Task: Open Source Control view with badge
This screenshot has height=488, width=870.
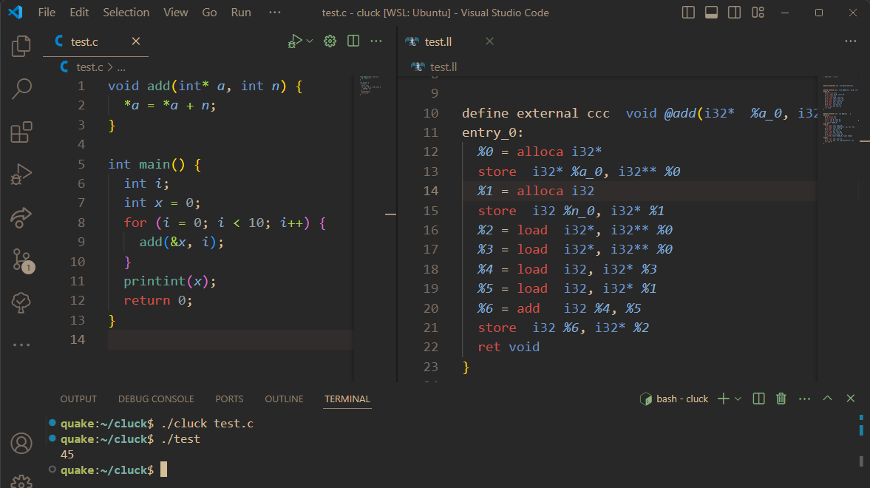Action: (x=22, y=260)
